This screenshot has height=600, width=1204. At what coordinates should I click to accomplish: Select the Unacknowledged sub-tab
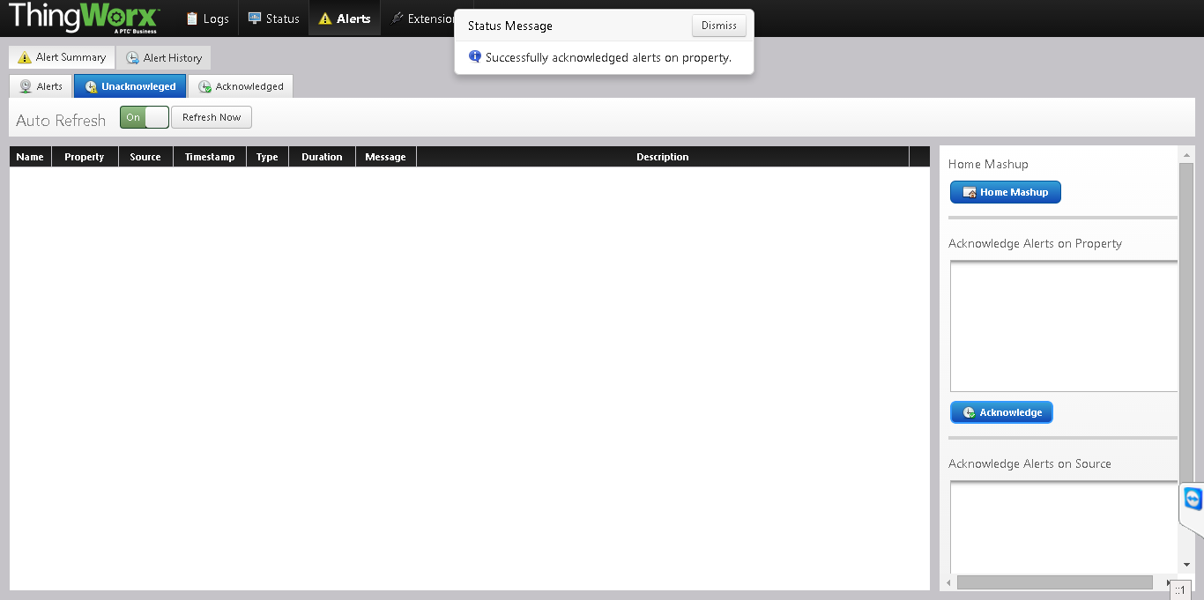[130, 86]
